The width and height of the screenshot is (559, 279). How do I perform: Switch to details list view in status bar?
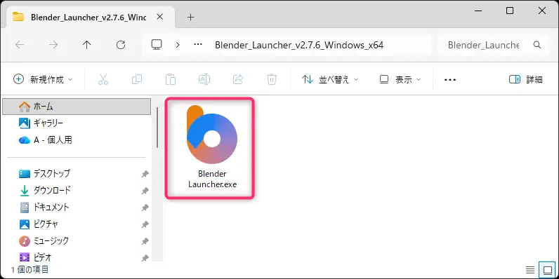click(530, 270)
